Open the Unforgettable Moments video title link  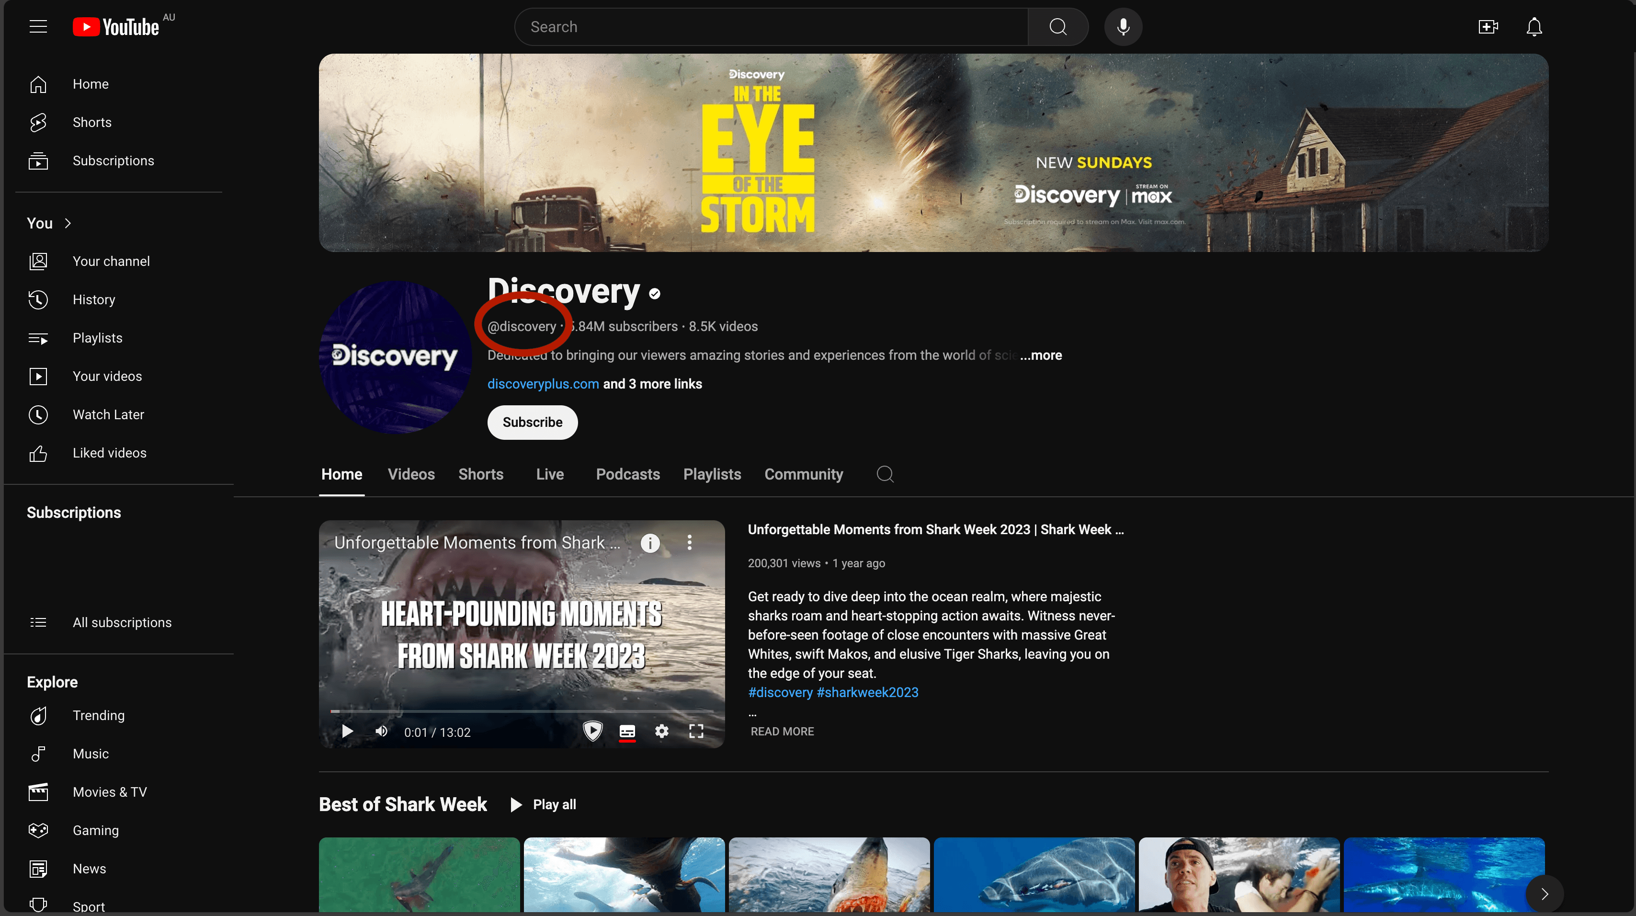tap(935, 529)
